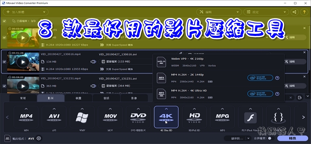Click the AVI output format icon bottom-left
This screenshot has height=144, width=311.
coord(8,138)
